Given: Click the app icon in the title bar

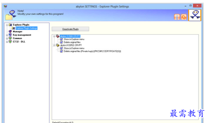Looking at the screenshot, I should pos(5,6).
